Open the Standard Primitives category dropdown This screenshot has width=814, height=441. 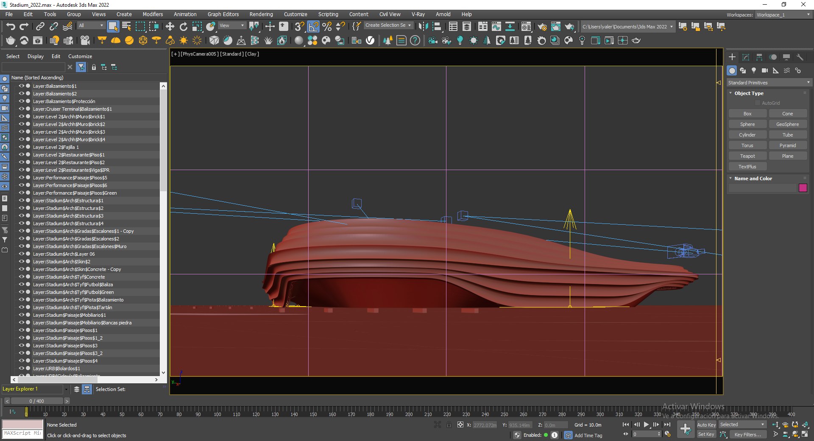(x=769, y=83)
